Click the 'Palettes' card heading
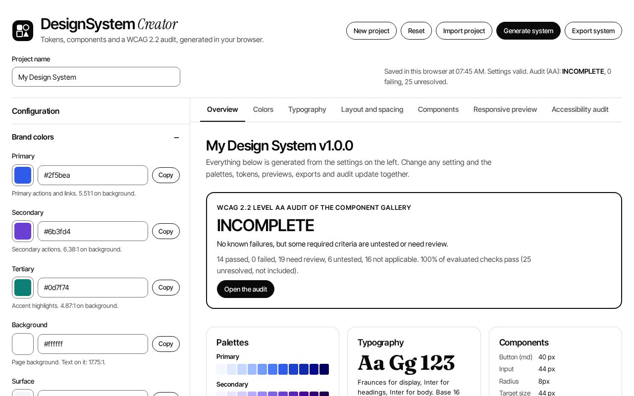Image resolution: width=634 pixels, height=396 pixels. 232,343
